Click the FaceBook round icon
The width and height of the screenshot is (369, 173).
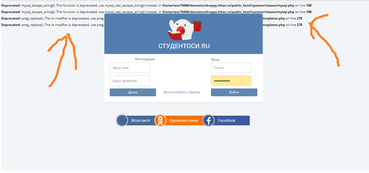[208, 120]
